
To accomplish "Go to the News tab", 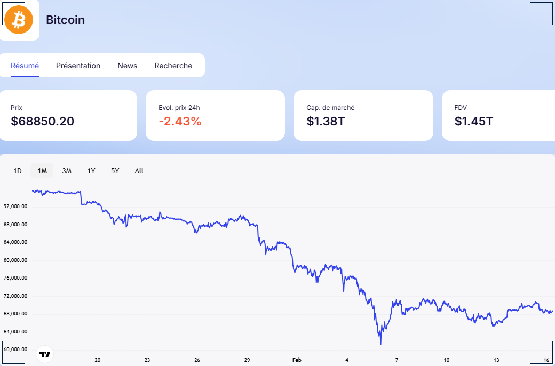I will point(127,66).
